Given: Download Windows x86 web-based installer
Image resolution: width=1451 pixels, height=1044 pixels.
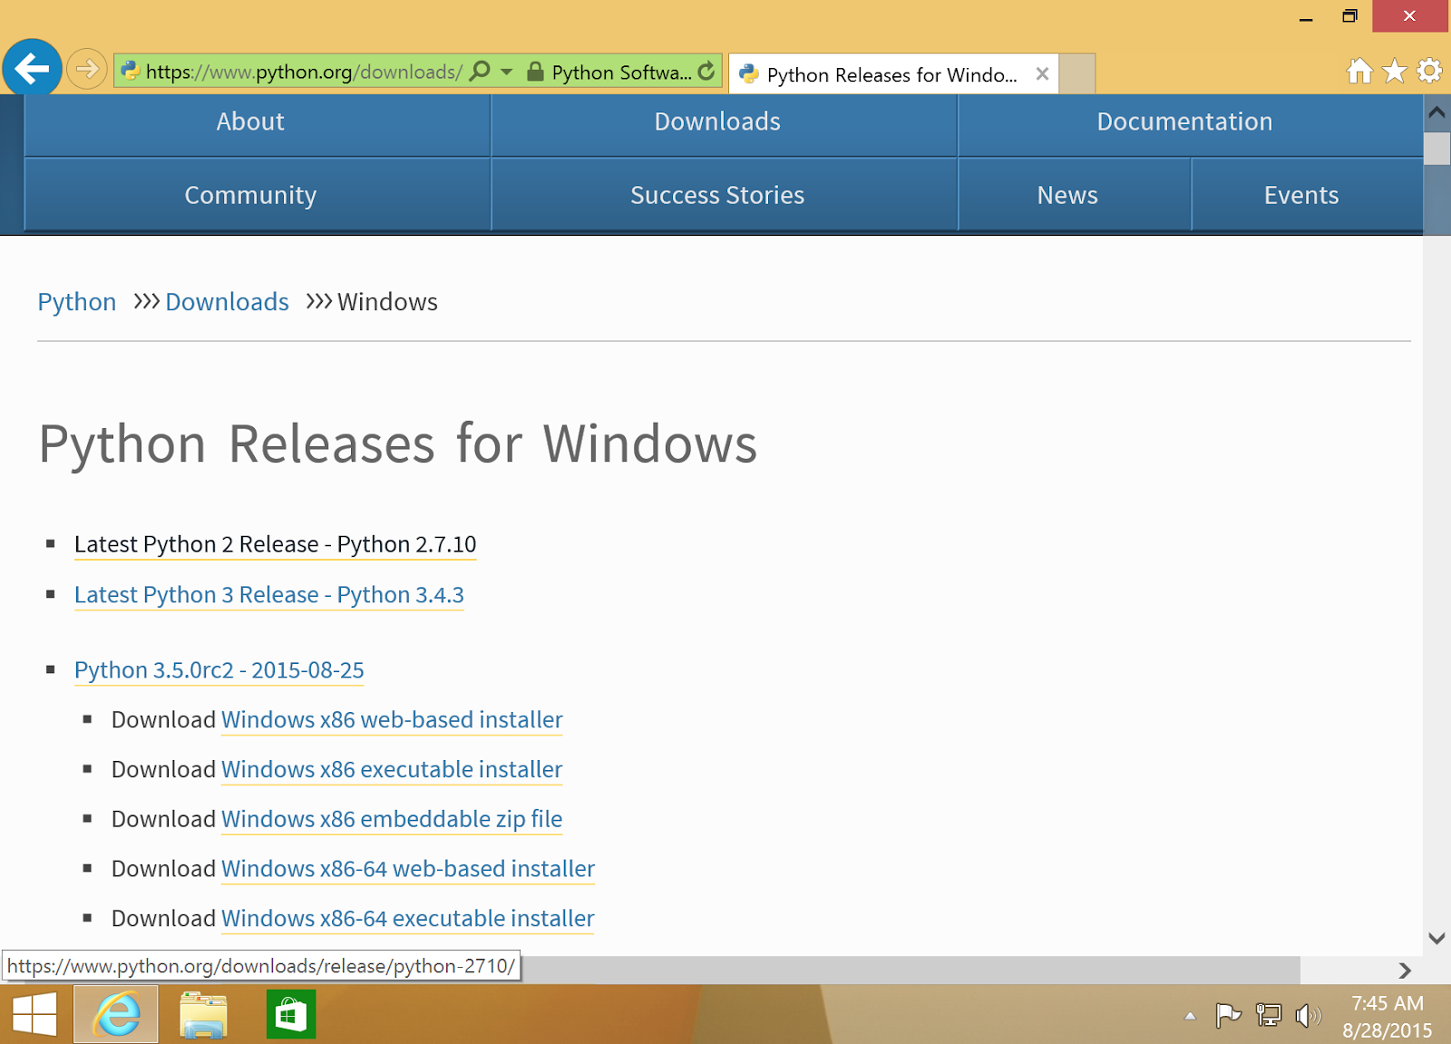Looking at the screenshot, I should 392,720.
